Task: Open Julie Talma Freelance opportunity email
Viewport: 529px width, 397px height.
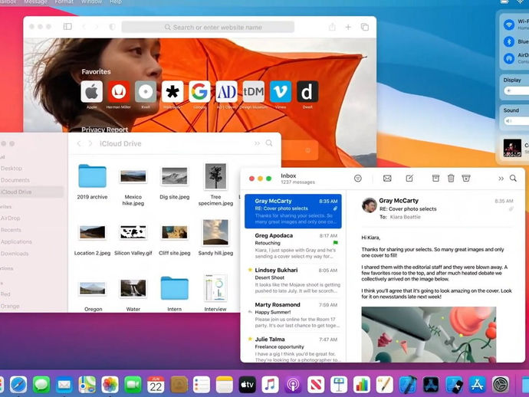Action: (x=293, y=349)
